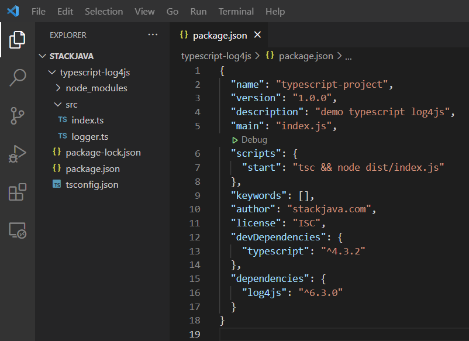Image resolution: width=469 pixels, height=341 pixels.
Task: Click the "^6.3.0" log4js version
Action: click(x=320, y=292)
